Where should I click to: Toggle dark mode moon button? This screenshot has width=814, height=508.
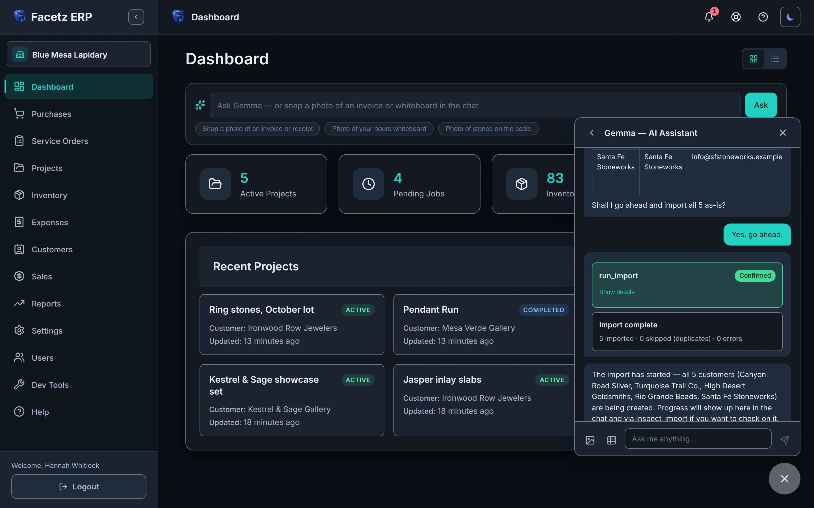point(790,17)
